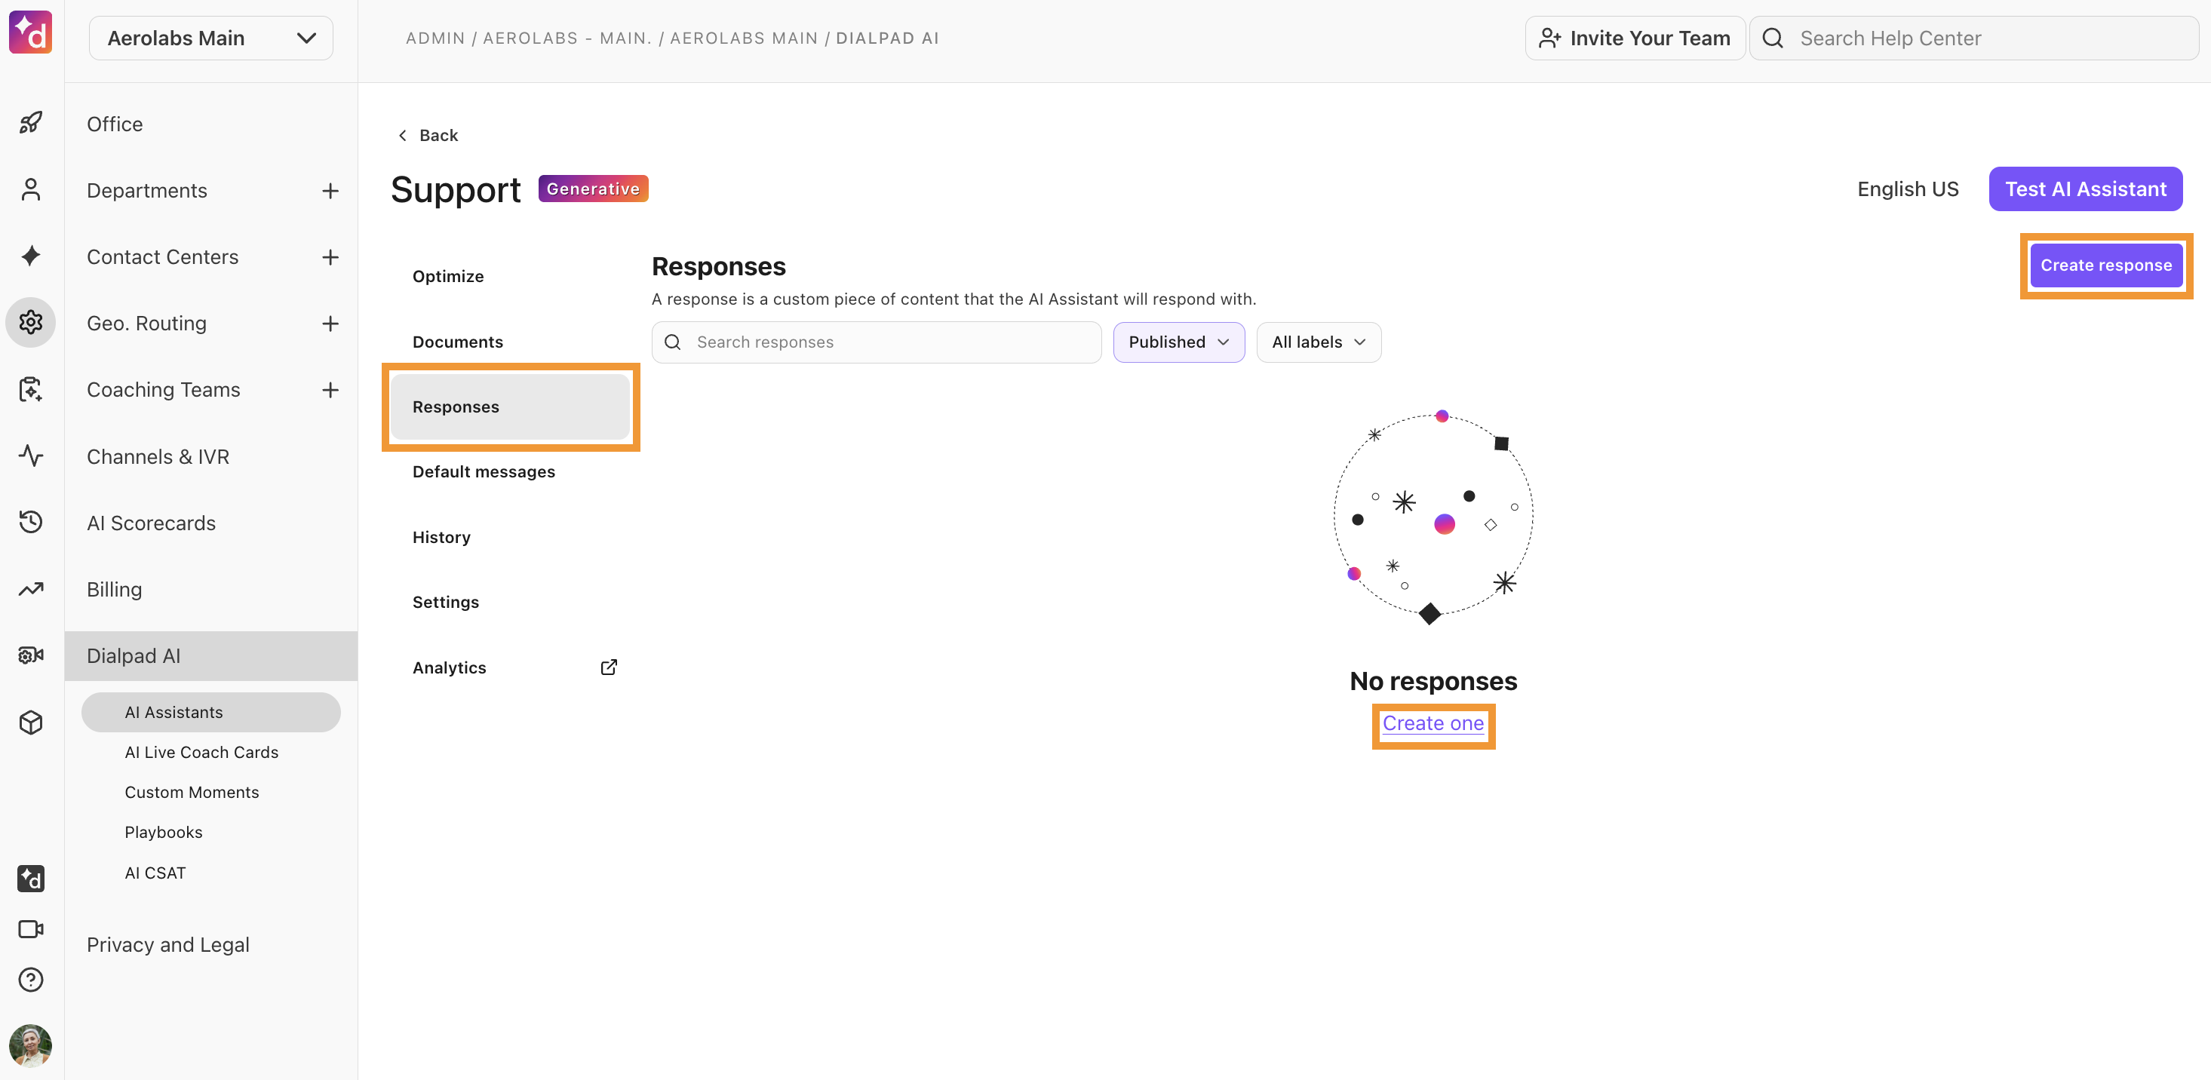The height and width of the screenshot is (1080, 2211).
Task: Open the clipboard sparkle icon in the left rail
Action: [x=31, y=388]
